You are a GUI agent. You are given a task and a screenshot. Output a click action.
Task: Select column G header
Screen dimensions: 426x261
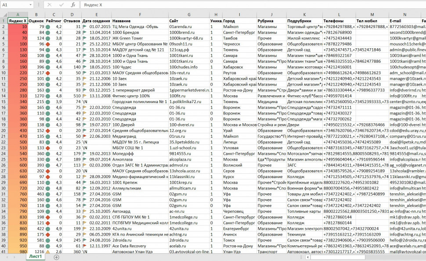189,14
